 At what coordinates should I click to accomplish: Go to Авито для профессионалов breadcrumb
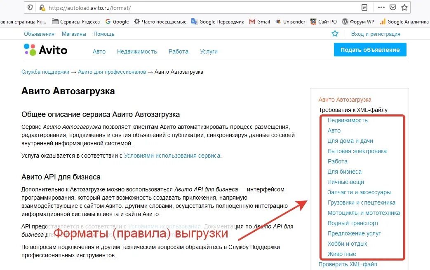point(112,72)
